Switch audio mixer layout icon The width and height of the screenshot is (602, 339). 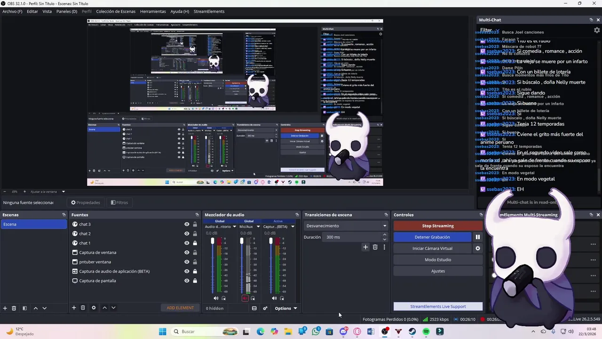tap(254, 308)
